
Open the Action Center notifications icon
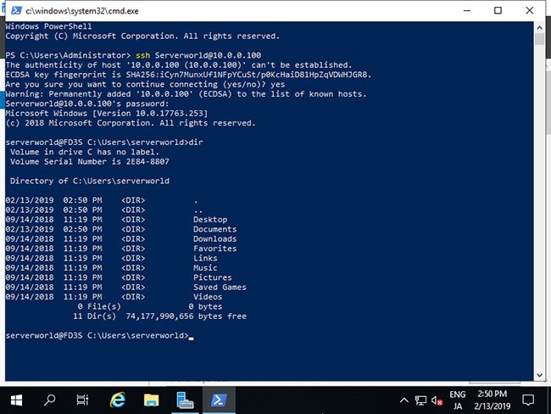point(528,400)
